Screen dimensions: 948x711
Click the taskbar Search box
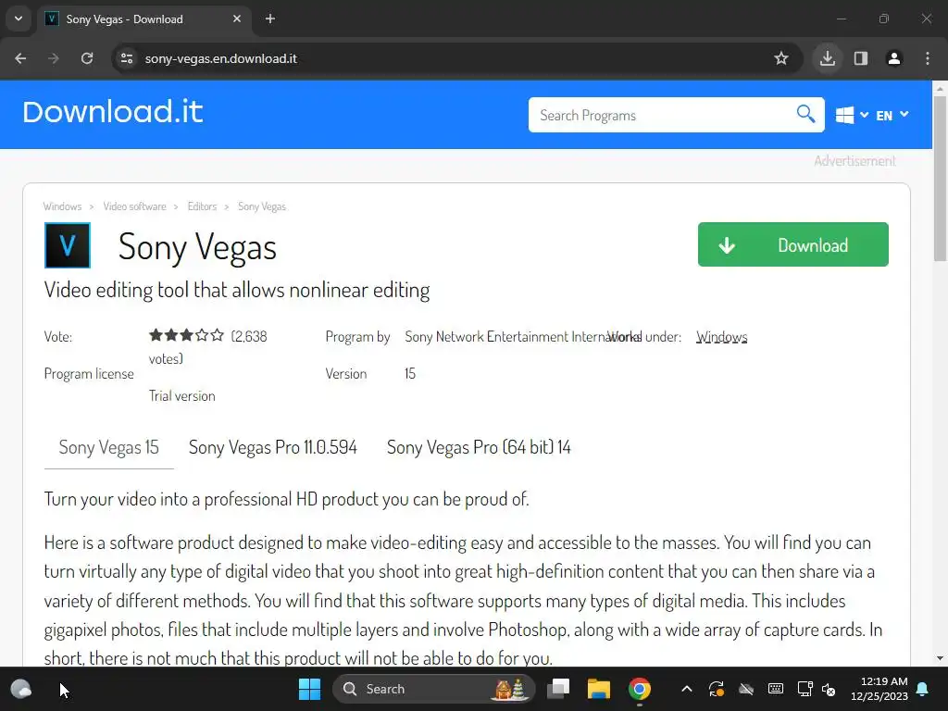pyautogui.click(x=433, y=689)
